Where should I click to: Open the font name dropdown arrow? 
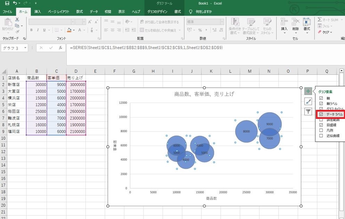pyautogui.click(x=73, y=22)
